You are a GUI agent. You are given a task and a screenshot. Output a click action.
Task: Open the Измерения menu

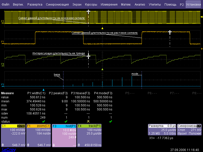pyautogui.click(x=109, y=5)
